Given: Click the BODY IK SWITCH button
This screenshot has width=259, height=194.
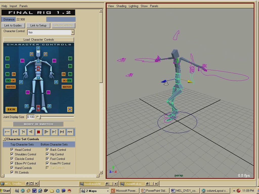Looking at the screenshot, I should [x=38, y=124].
